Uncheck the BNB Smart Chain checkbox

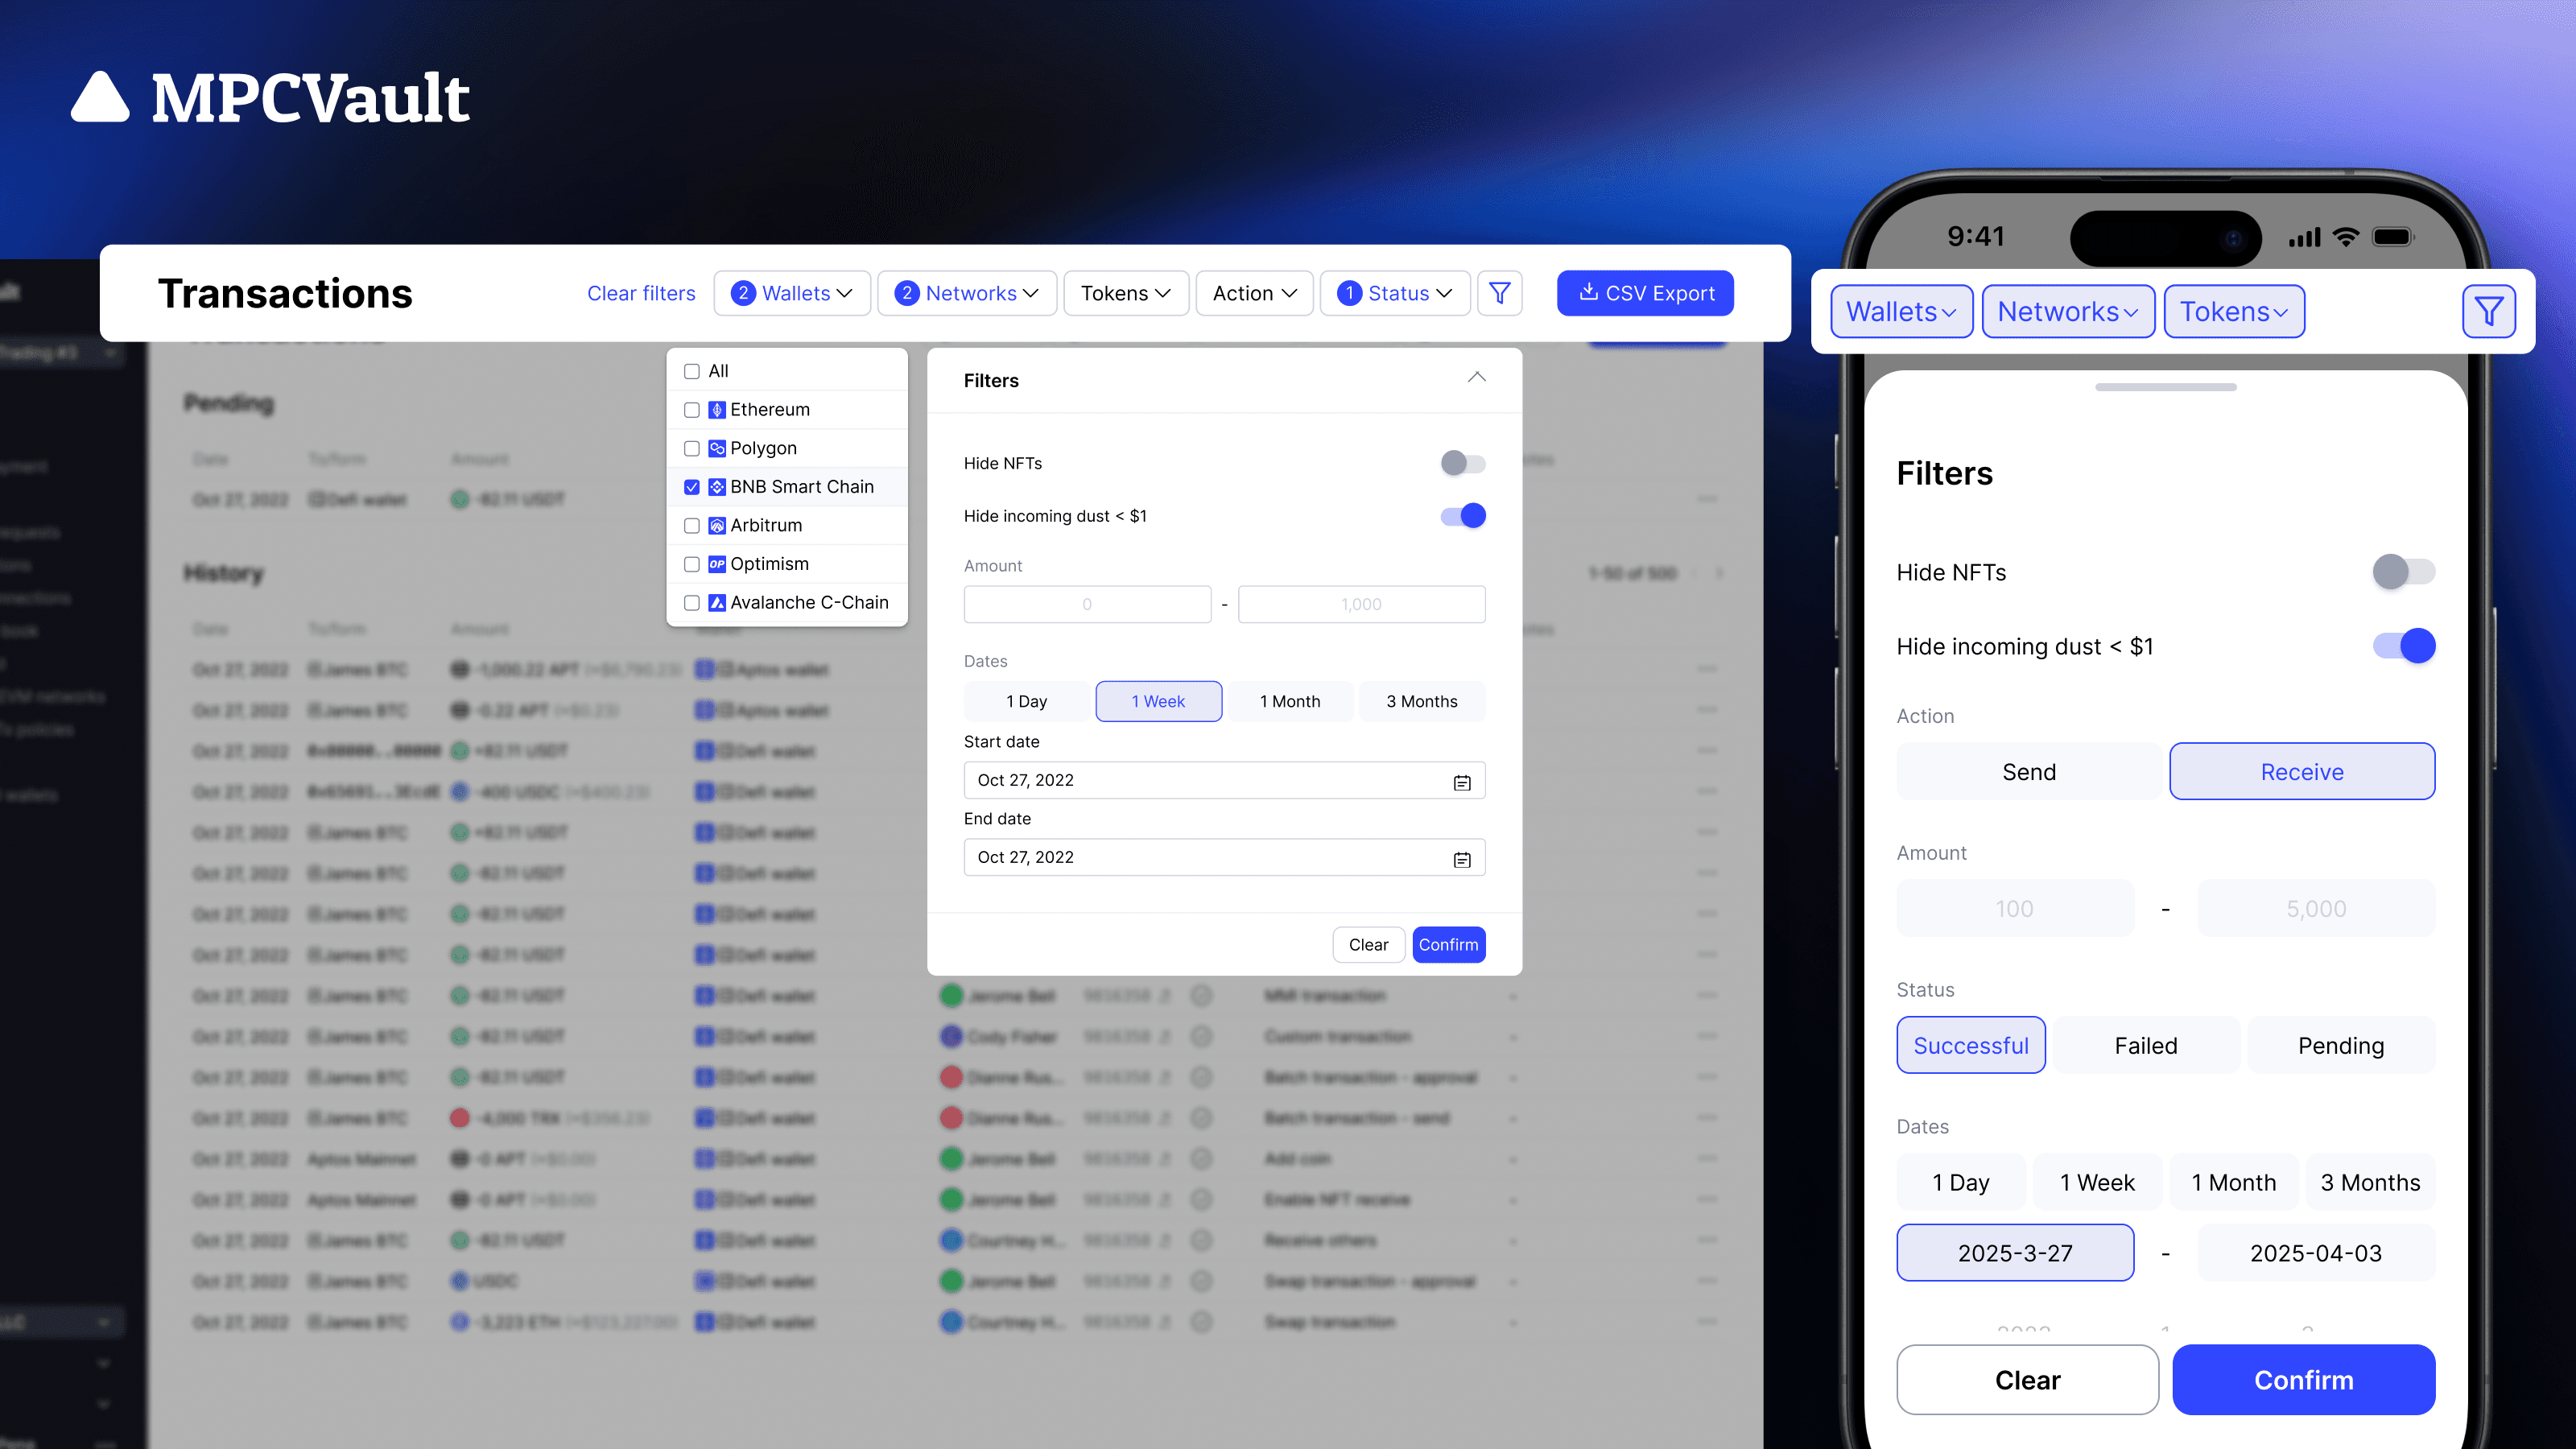pos(691,487)
